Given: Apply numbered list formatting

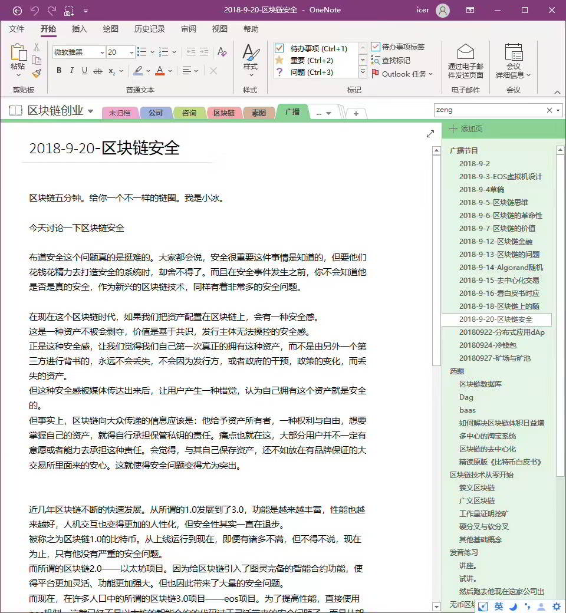Looking at the screenshot, I should [164, 52].
